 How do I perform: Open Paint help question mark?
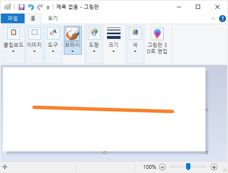coord(223,19)
